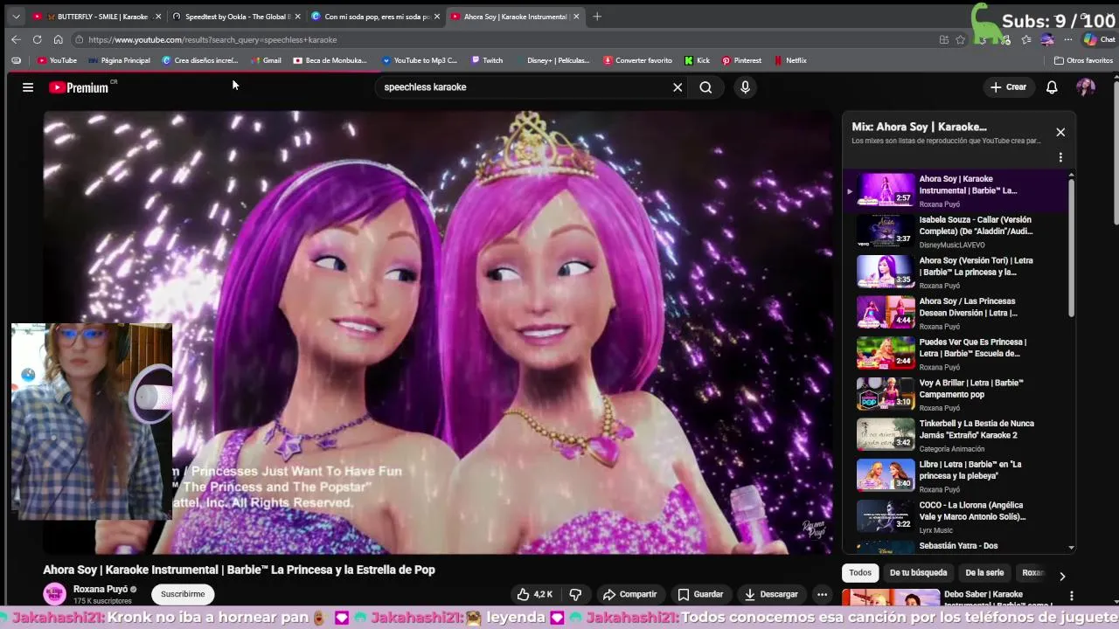Screen dimensions: 1119x629
Task: Play Puedes Ver Que Es Princesa video
Action: 955,354
